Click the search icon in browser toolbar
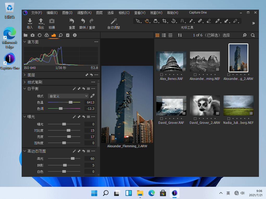This screenshot has height=199, width=266. [253, 35]
